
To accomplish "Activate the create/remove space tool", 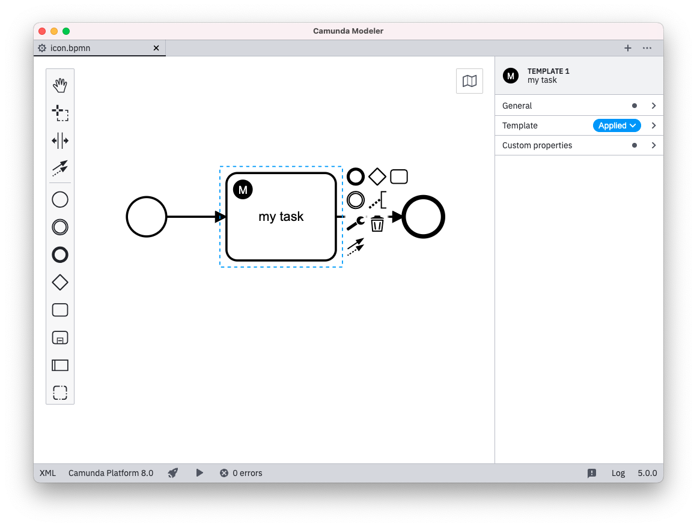I will coord(60,141).
